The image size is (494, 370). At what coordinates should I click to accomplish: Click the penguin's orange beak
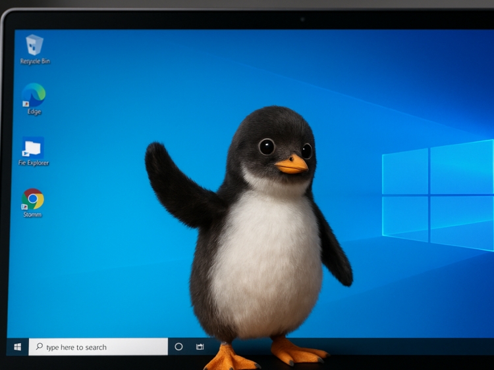[x=292, y=165]
